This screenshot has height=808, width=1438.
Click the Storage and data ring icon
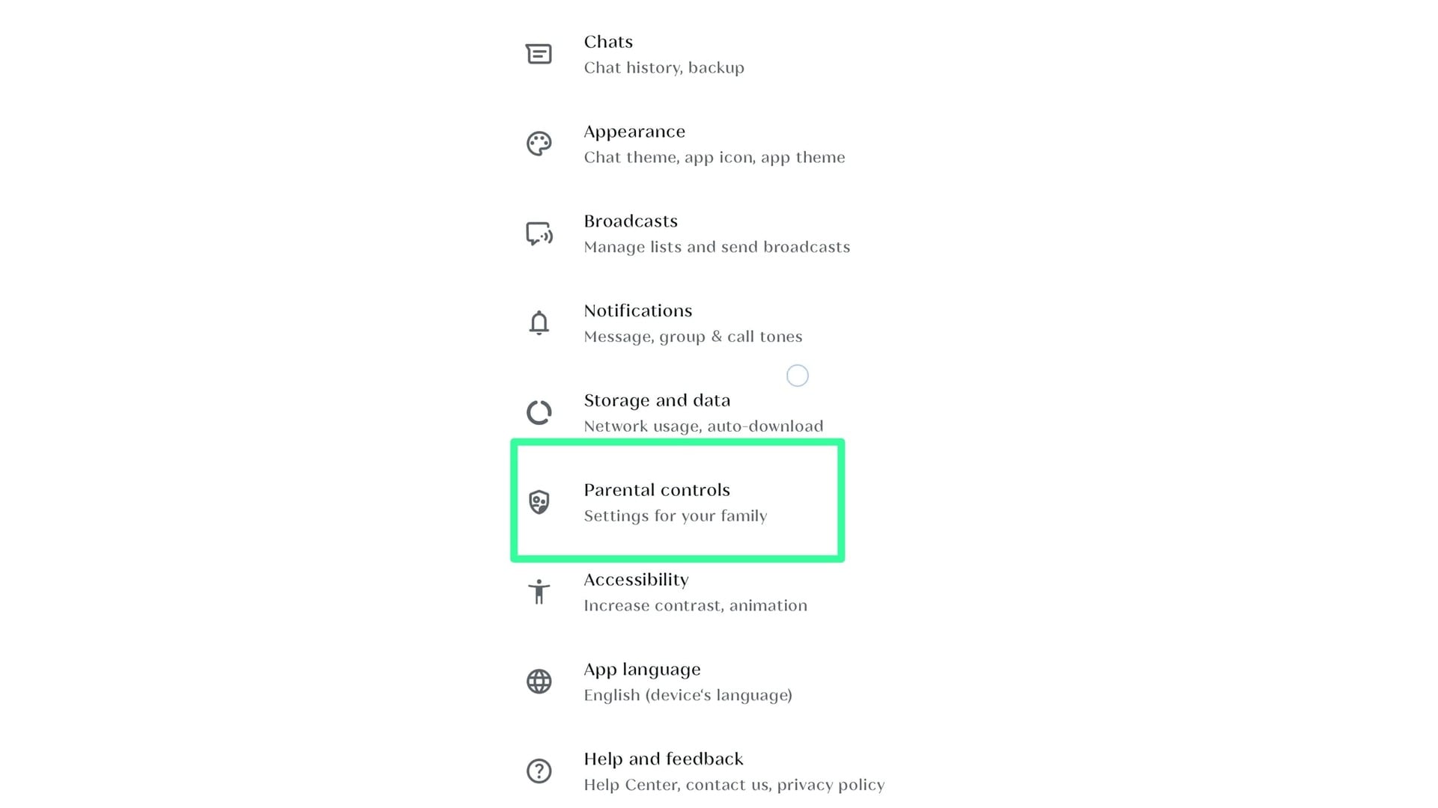539,412
